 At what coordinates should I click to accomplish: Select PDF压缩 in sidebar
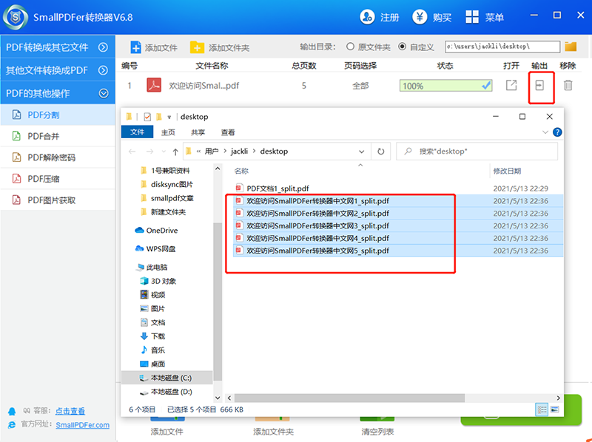click(58, 179)
